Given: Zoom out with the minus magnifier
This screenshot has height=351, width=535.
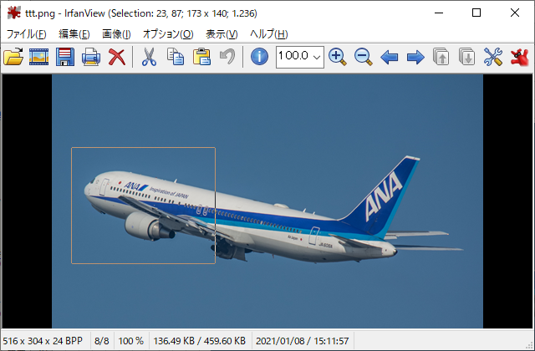Looking at the screenshot, I should (364, 57).
